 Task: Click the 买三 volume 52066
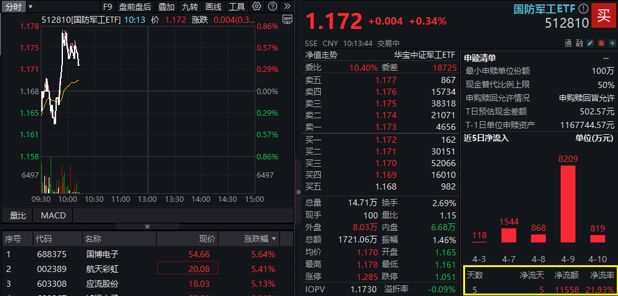pyautogui.click(x=443, y=162)
